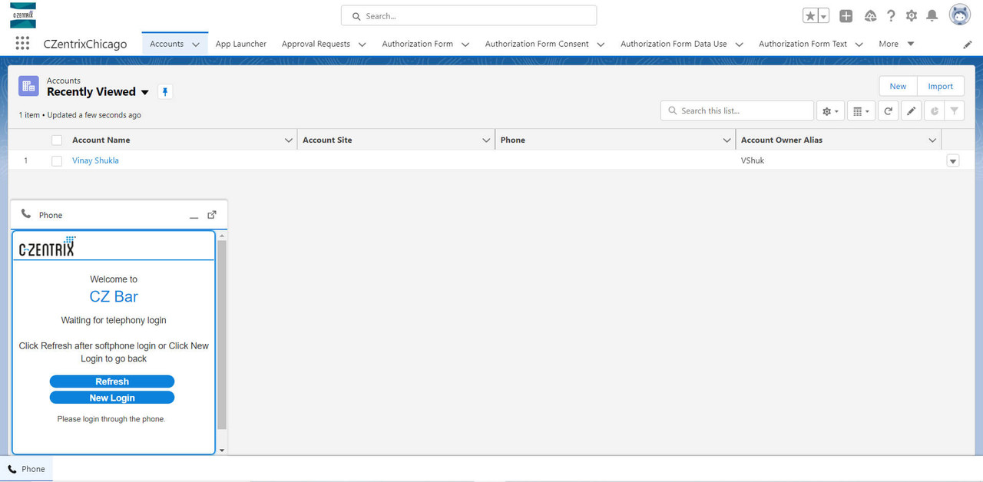Open the Favorites star icon
Image resolution: width=983 pixels, height=482 pixels.
coord(810,16)
